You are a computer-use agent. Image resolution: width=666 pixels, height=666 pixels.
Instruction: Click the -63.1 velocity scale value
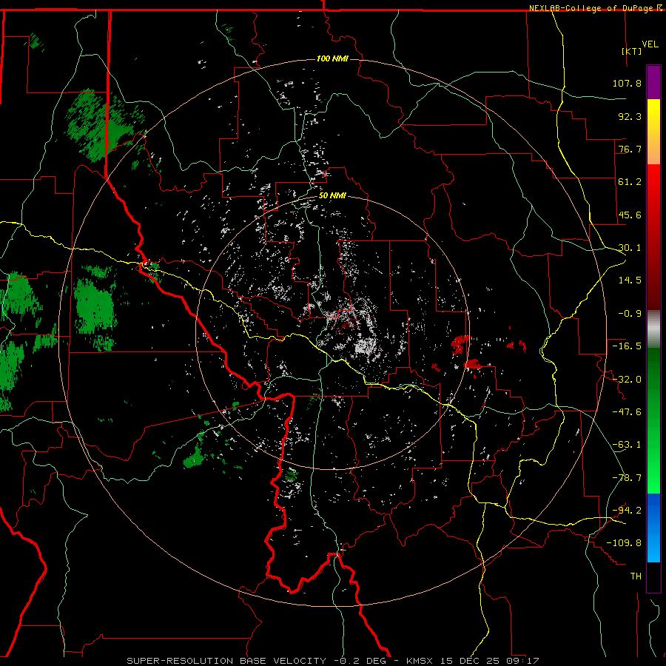627,445
